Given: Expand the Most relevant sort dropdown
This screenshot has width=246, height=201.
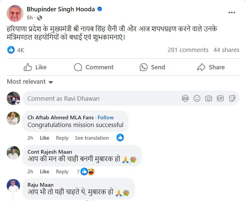Looking at the screenshot, I should (30, 82).
